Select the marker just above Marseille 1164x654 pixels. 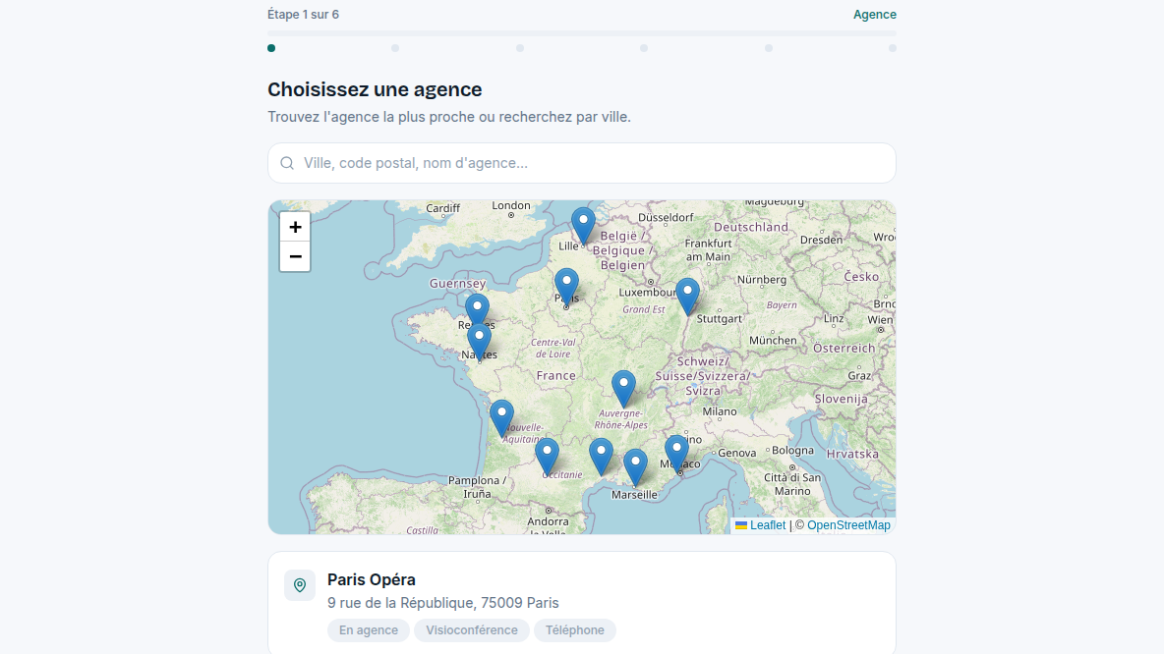click(635, 467)
